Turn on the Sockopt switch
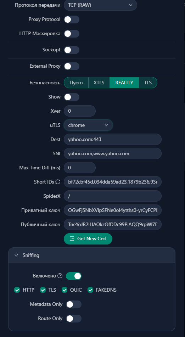 pos(72,50)
